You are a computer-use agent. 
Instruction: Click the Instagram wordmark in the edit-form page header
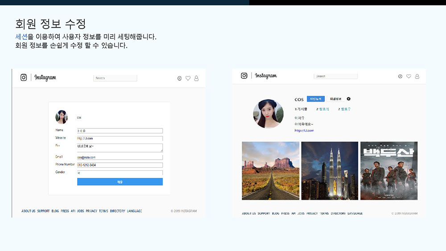(45, 78)
